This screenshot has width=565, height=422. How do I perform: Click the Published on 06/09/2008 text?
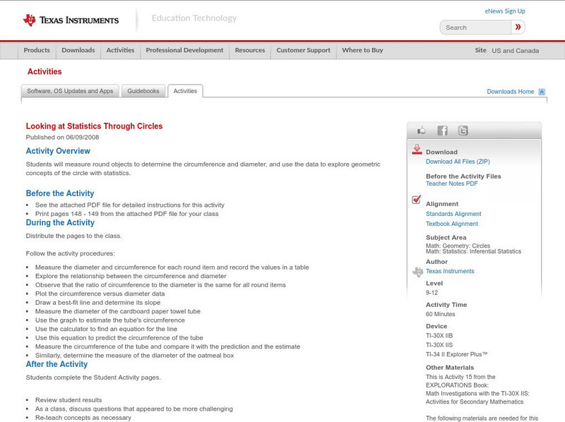[x=62, y=137]
